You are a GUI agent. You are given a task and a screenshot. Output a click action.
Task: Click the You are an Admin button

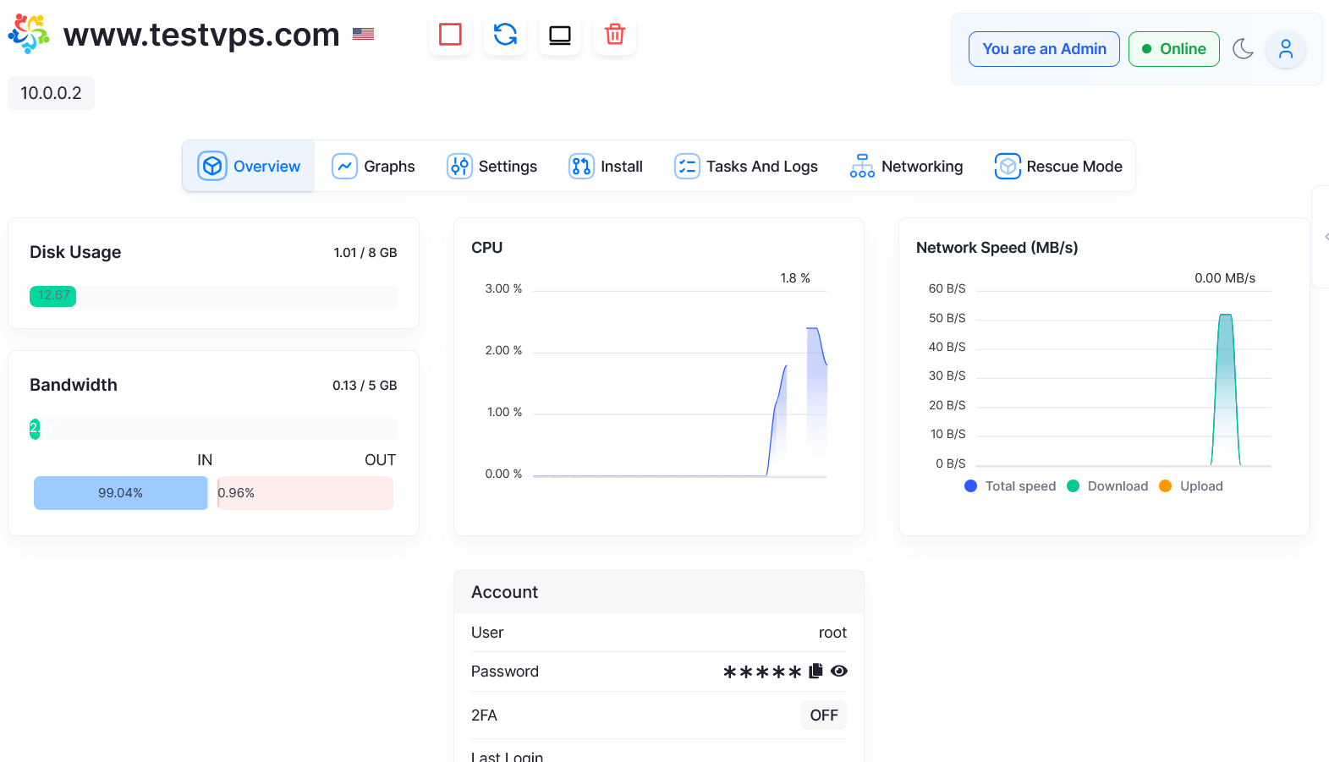pyautogui.click(x=1044, y=49)
